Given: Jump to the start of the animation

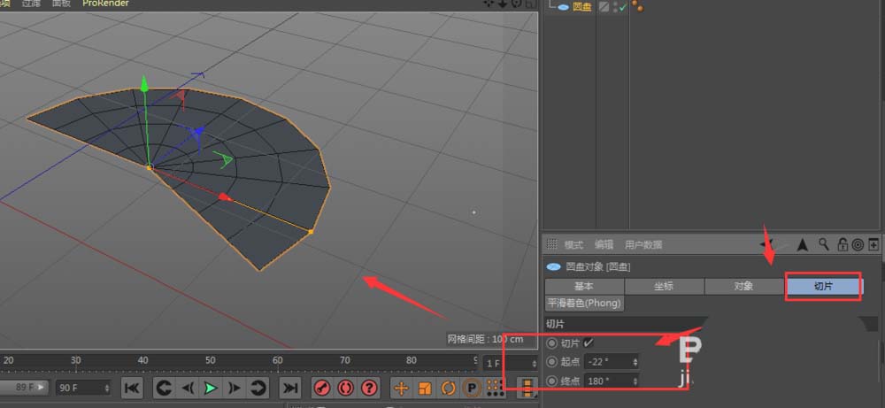Looking at the screenshot, I should (131, 388).
